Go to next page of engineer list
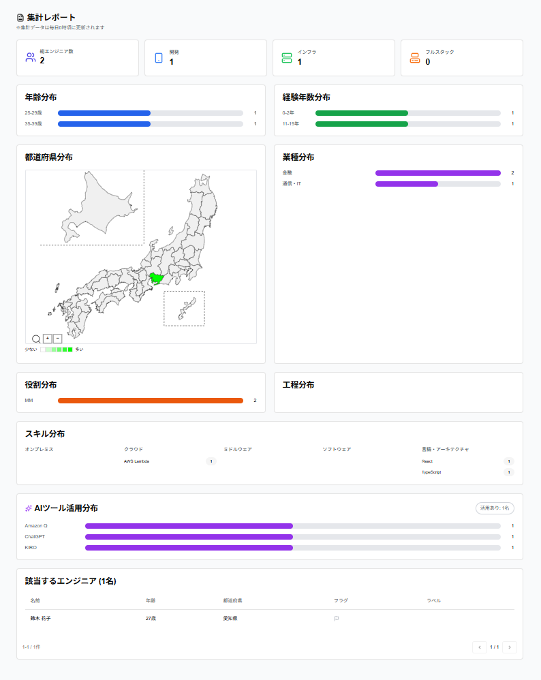The width and height of the screenshot is (541, 680). tap(510, 647)
